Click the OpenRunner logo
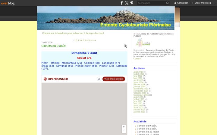217x135 pixels. 56,79
